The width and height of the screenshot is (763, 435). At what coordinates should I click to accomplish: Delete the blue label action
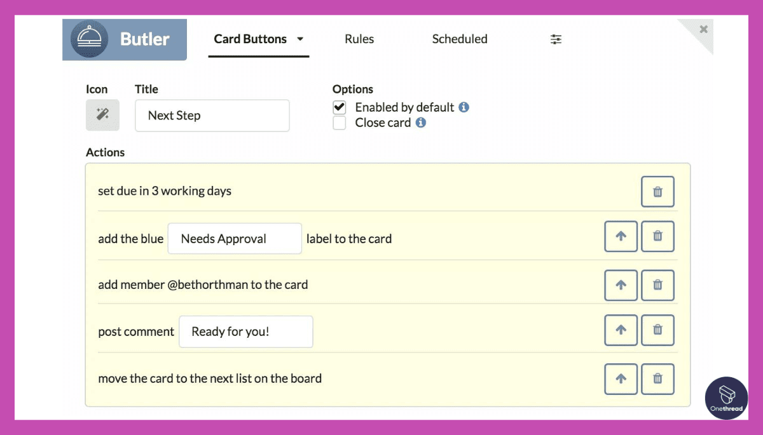tap(657, 236)
